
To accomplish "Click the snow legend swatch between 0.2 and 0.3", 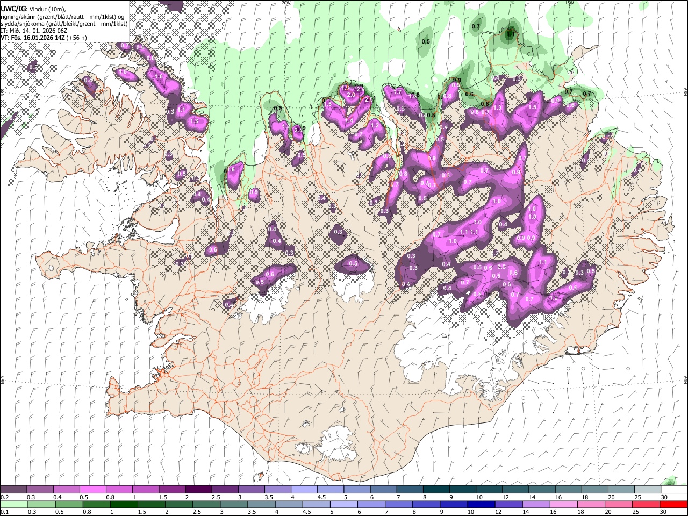I will (x=13, y=489).
